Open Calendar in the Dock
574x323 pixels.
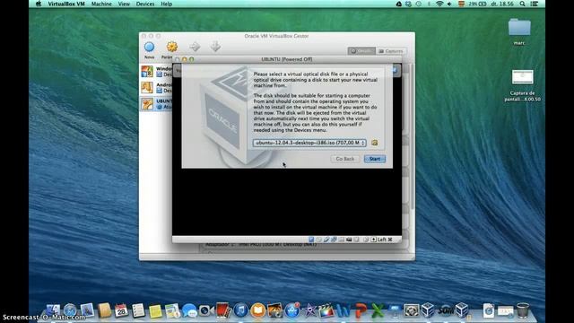[121, 310]
